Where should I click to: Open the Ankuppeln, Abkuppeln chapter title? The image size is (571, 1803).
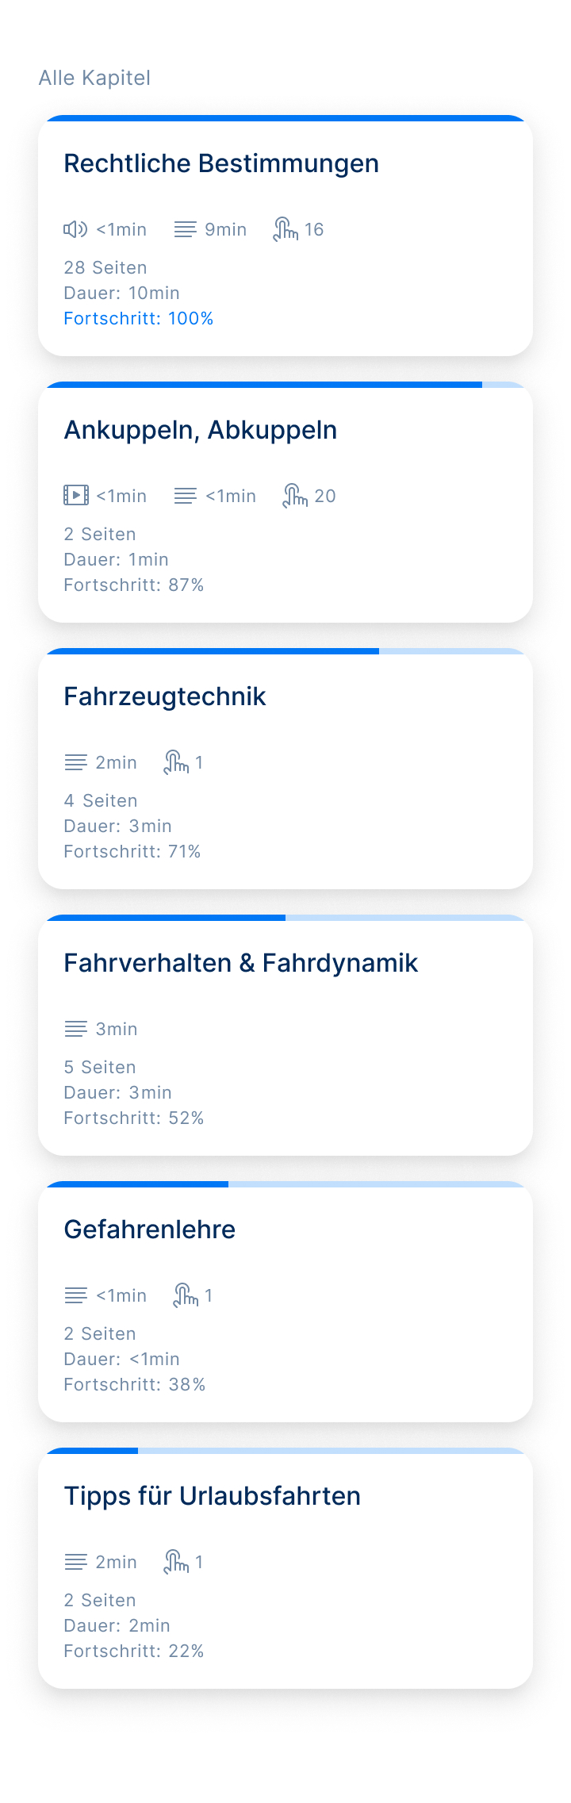coord(201,430)
